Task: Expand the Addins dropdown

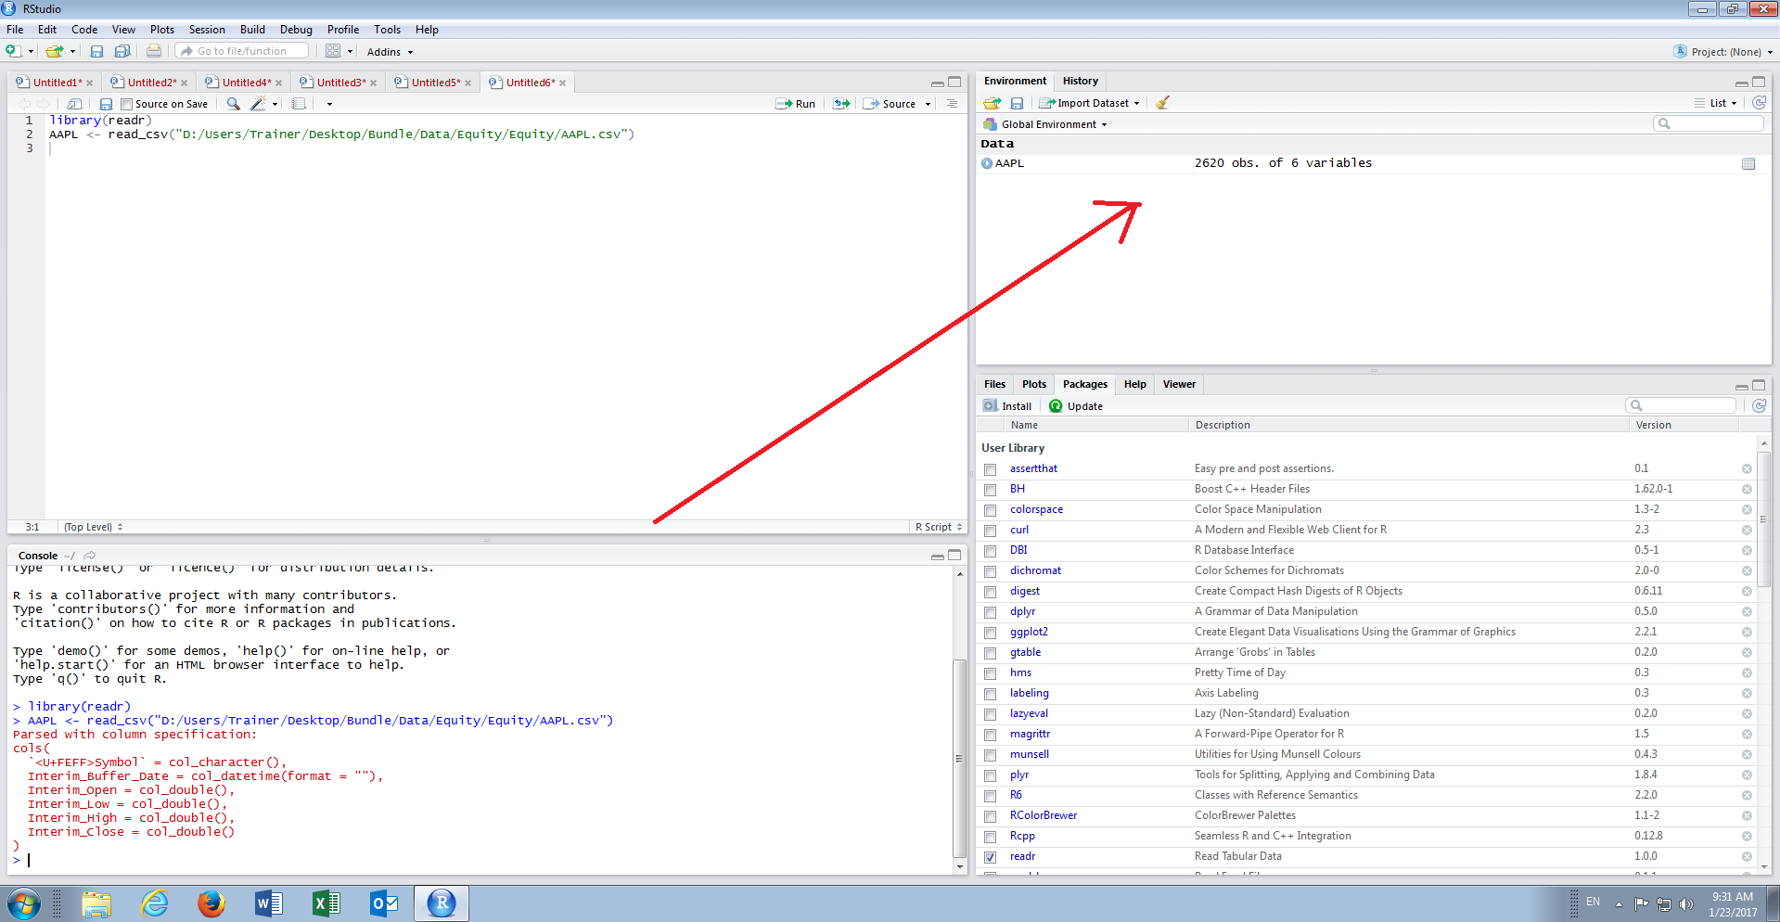Action: click(390, 52)
